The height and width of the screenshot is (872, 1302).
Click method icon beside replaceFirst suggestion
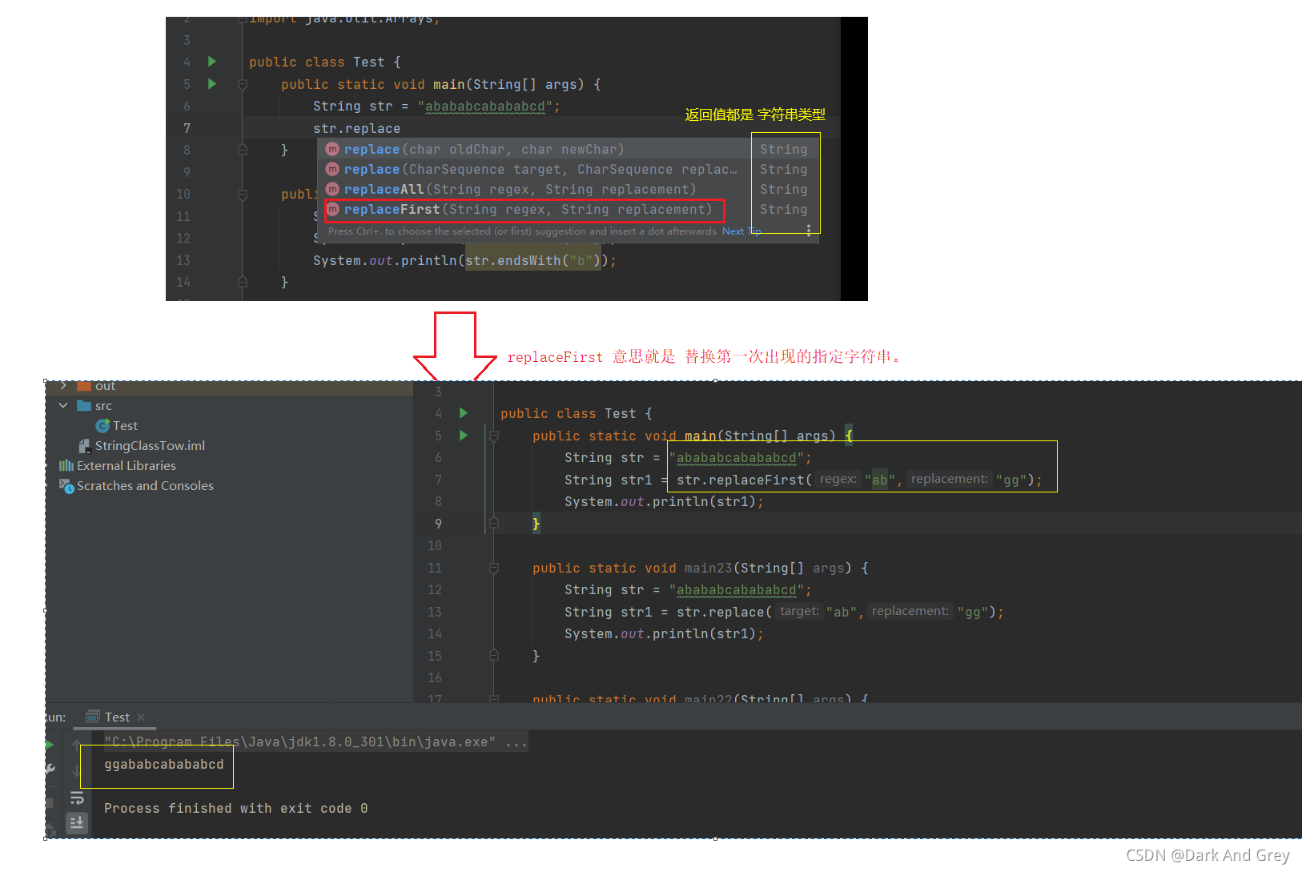click(333, 209)
